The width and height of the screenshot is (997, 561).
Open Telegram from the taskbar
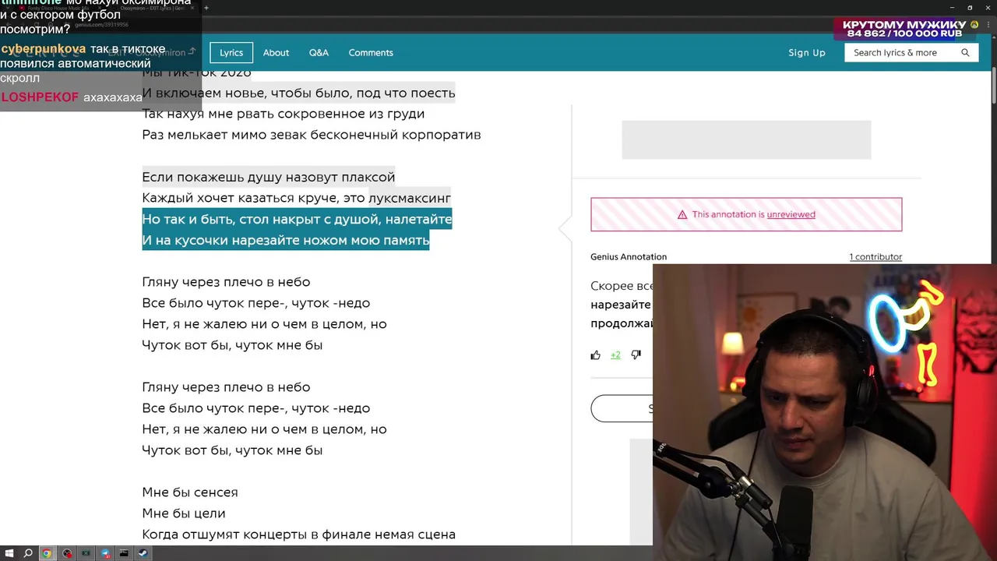[x=105, y=553]
